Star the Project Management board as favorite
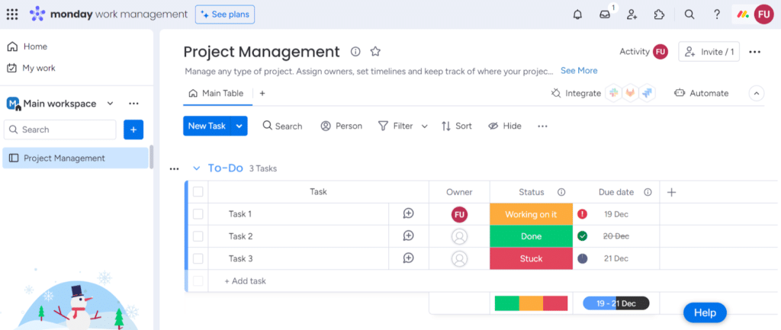 (x=375, y=51)
